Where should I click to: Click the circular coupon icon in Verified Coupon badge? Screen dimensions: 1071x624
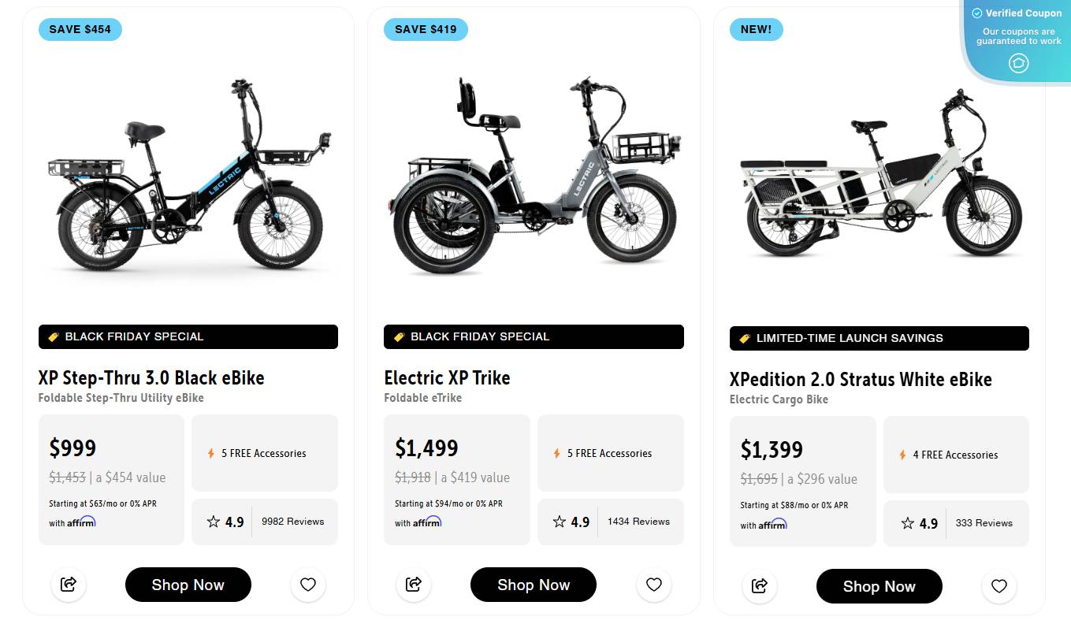pyautogui.click(x=1017, y=63)
